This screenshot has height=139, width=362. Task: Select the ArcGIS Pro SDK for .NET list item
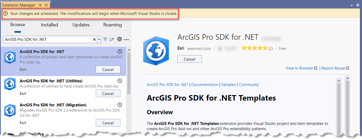[x=63, y=62]
